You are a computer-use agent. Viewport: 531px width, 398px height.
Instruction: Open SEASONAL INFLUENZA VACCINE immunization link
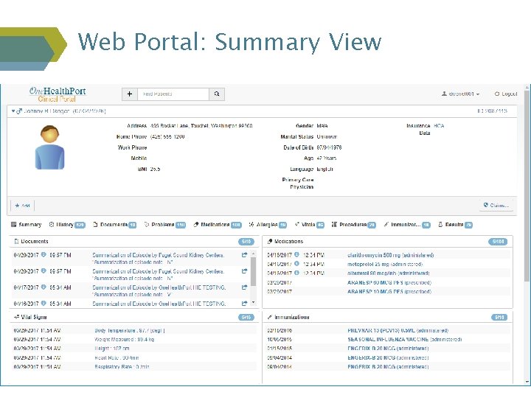pyautogui.click(x=404, y=340)
